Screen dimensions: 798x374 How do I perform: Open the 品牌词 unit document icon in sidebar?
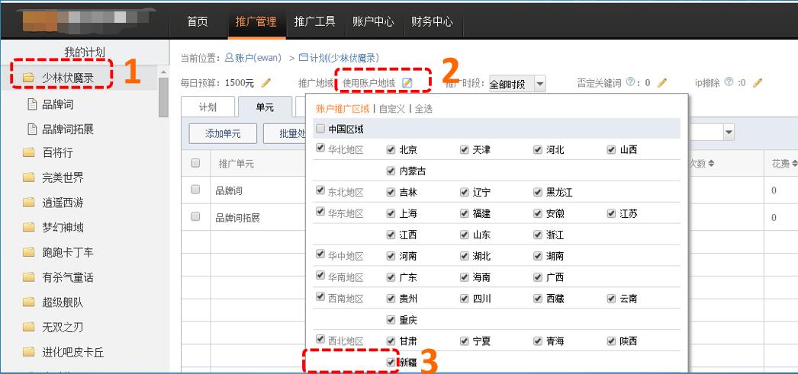[x=32, y=104]
